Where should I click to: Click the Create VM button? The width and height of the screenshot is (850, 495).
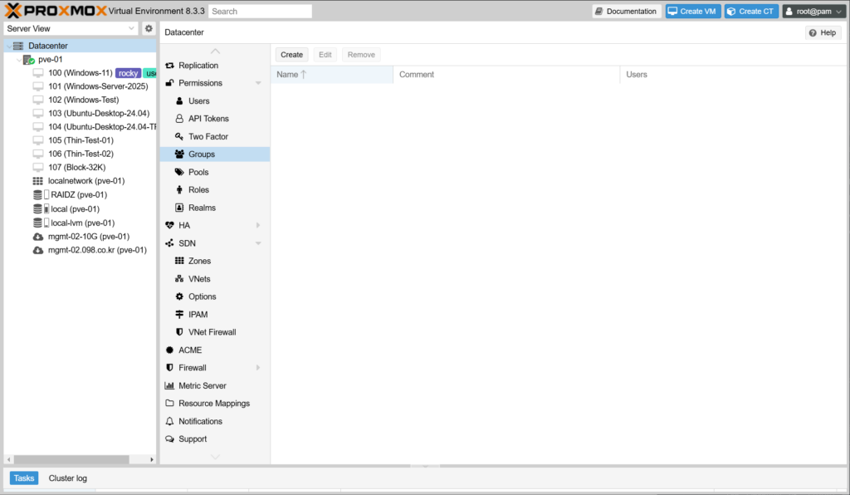coord(692,12)
